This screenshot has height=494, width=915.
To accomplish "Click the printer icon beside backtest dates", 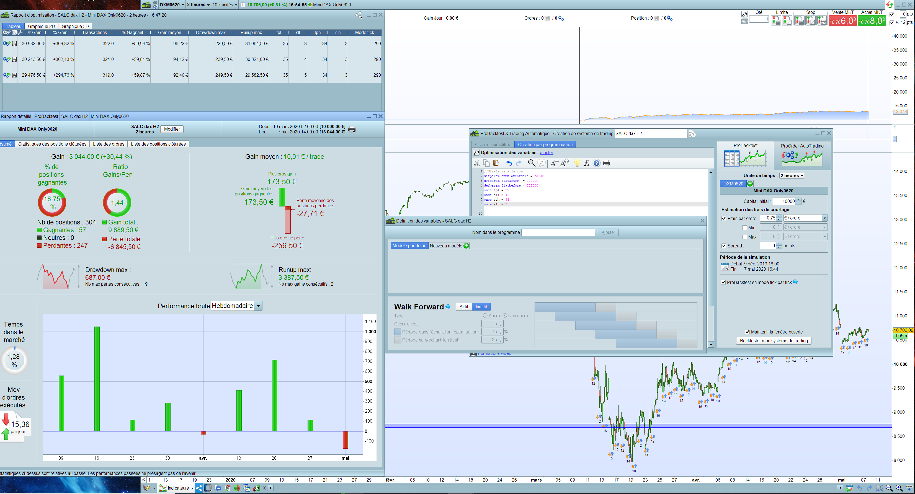I will 352,129.
